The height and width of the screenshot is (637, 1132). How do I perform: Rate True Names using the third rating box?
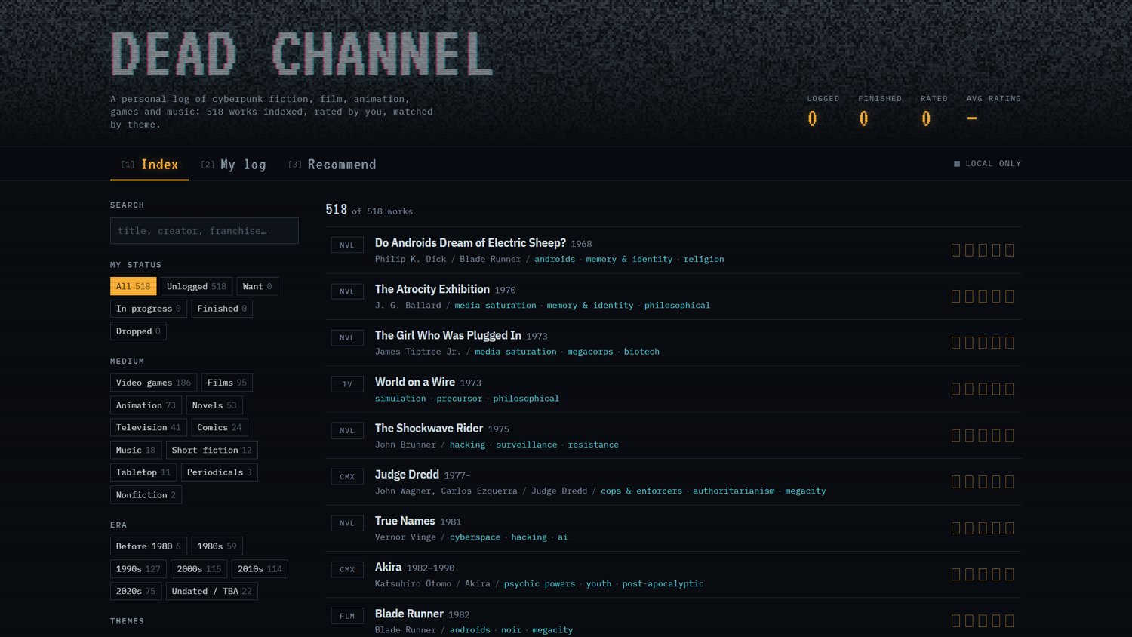[x=983, y=528]
